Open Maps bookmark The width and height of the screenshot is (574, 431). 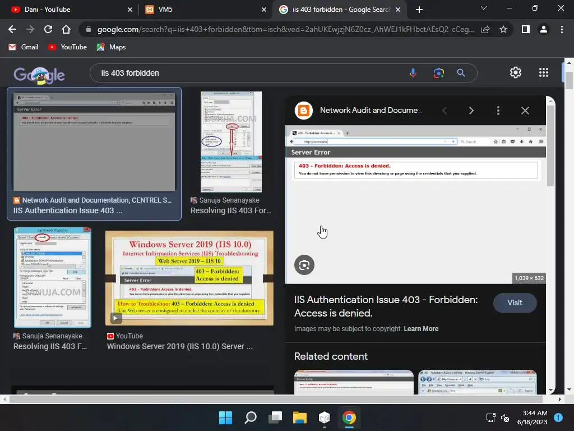111,47
